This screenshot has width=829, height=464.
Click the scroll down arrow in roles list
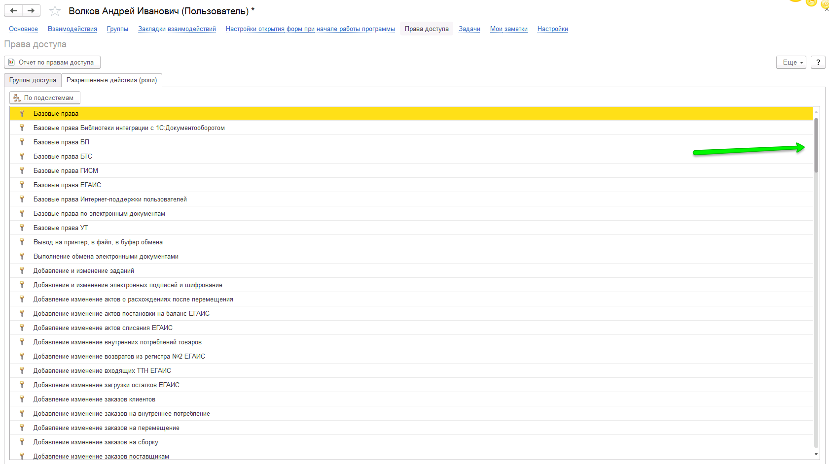(816, 455)
